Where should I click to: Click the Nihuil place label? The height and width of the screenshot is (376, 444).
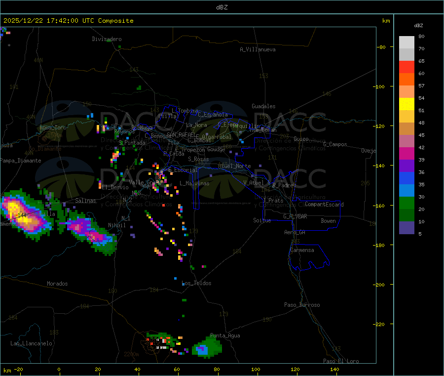tap(117, 225)
